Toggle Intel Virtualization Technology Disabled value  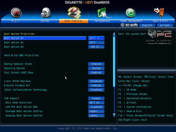coord(96,90)
